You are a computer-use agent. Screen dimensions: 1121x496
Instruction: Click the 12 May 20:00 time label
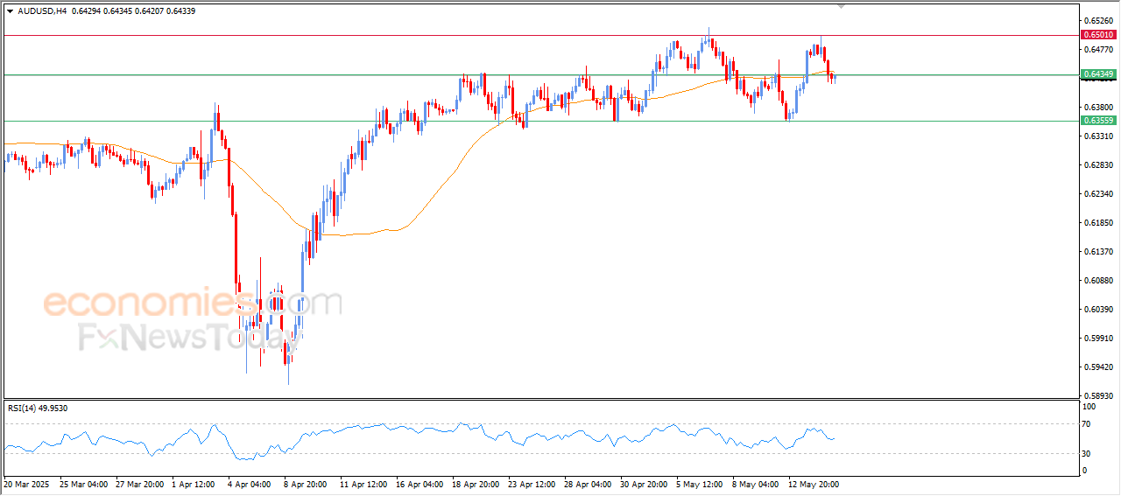(x=814, y=483)
